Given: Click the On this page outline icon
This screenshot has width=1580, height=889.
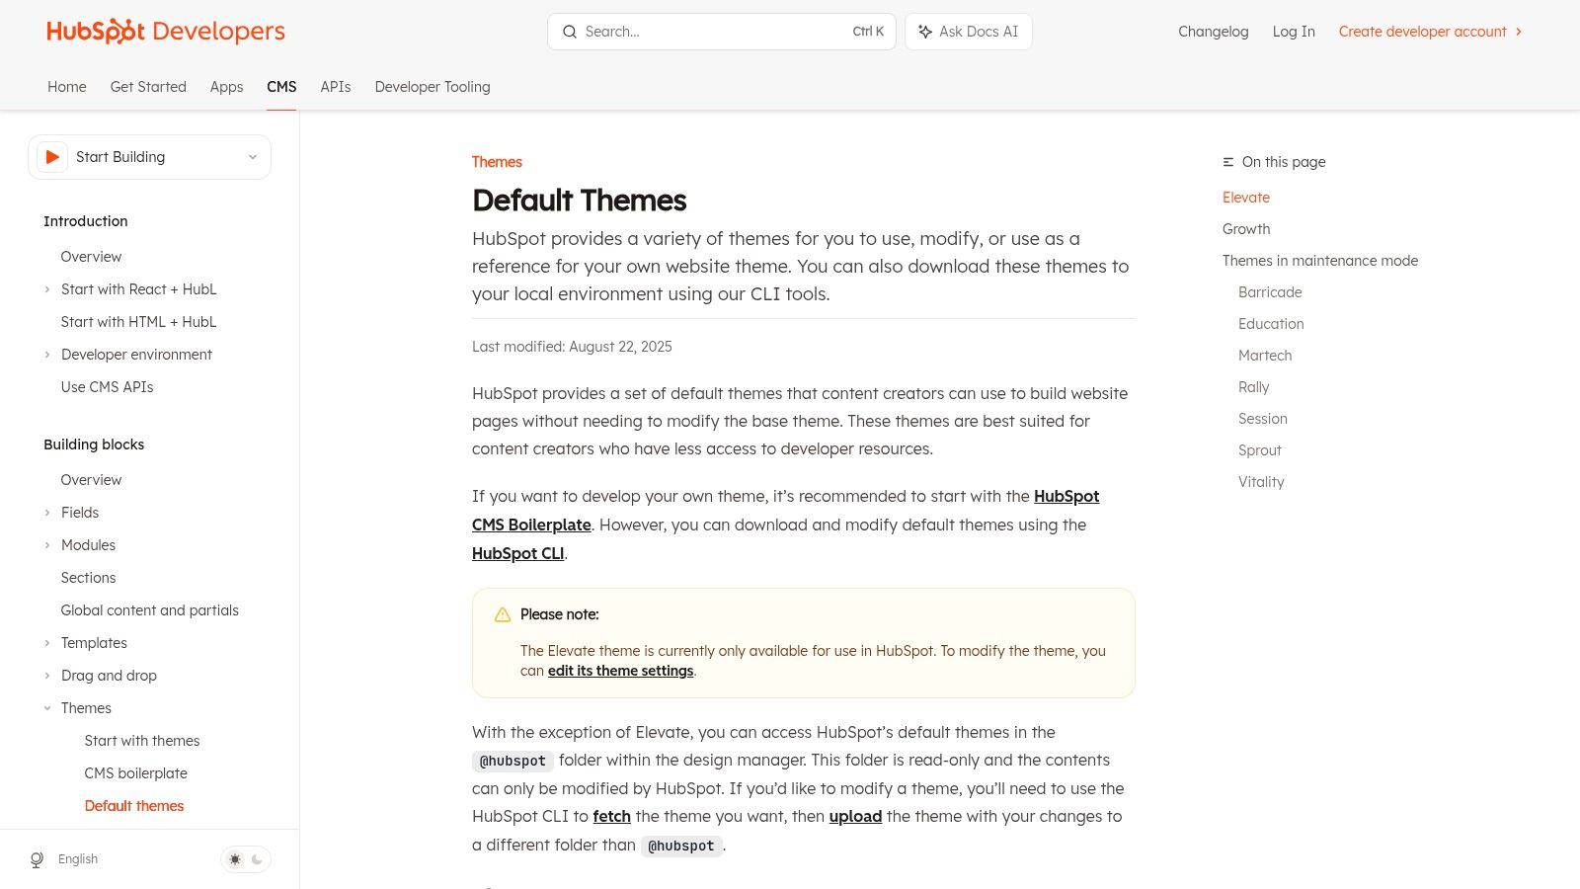Looking at the screenshot, I should [x=1227, y=161].
